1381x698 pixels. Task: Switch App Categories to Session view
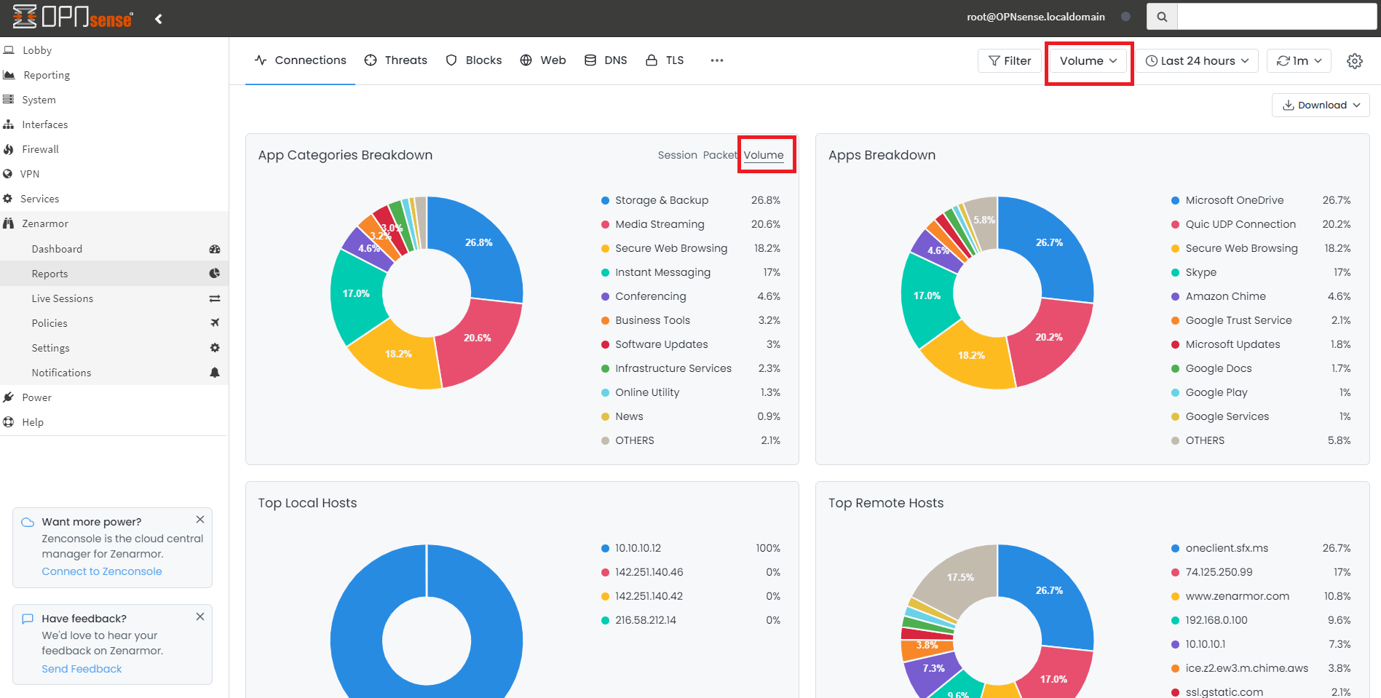pos(678,155)
